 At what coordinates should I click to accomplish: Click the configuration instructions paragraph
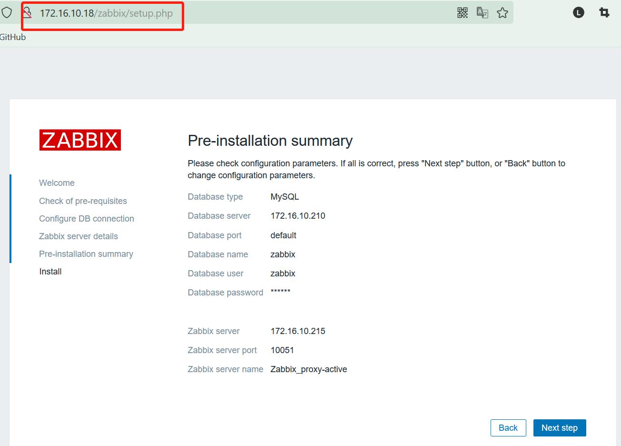click(376, 169)
